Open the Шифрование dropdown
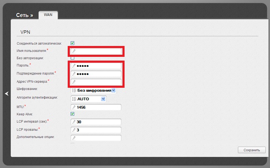Viewport: 270px width, 168px height. tap(94, 90)
